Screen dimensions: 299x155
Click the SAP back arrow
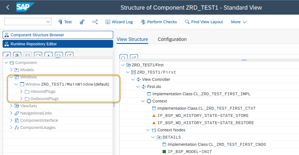pyautogui.click(x=8, y=8)
